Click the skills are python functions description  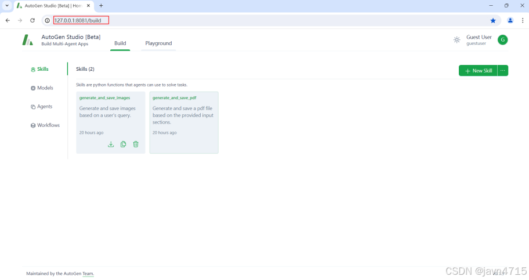132,85
